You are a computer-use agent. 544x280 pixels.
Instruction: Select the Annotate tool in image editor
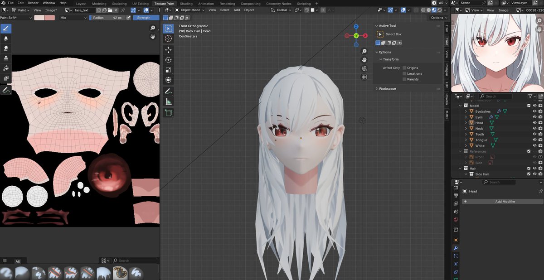point(6,90)
